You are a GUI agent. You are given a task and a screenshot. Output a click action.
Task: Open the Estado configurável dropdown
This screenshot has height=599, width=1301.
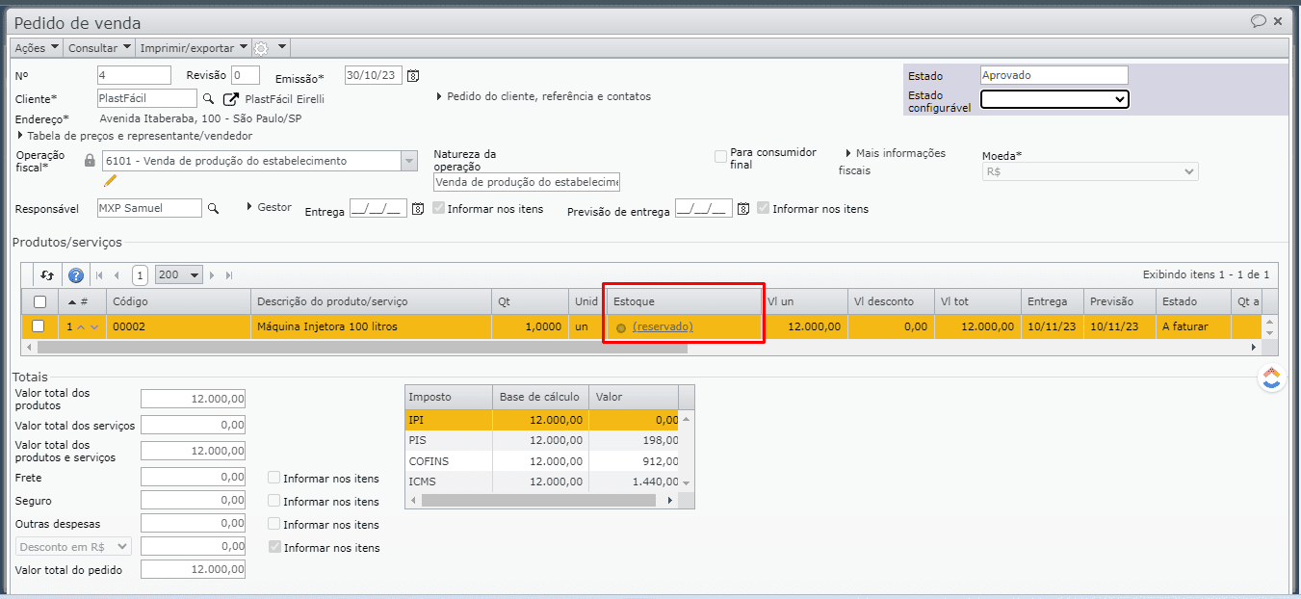click(x=1054, y=99)
